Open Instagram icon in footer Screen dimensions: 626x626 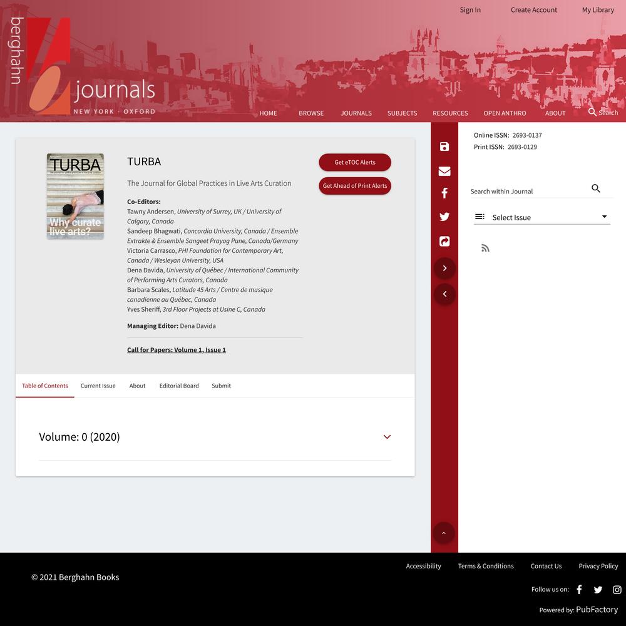617,590
